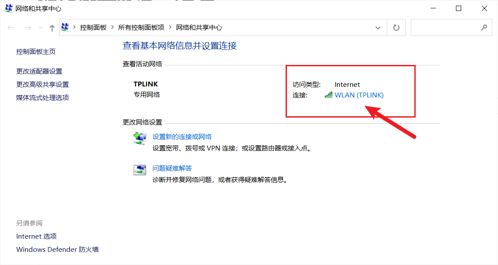This screenshot has height=265, width=498.
Task: Open 问题疑难解答 link
Action: tap(172, 168)
